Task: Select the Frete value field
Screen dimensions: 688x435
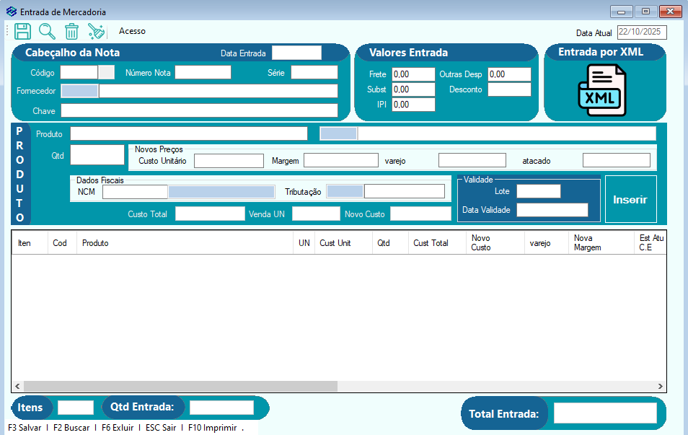Action: [x=413, y=74]
